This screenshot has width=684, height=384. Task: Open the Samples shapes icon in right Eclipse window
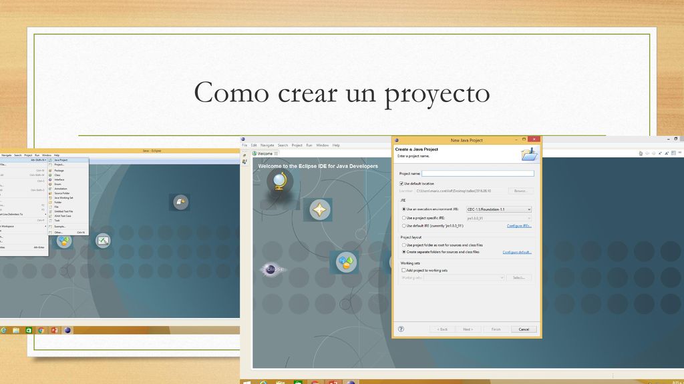click(346, 262)
